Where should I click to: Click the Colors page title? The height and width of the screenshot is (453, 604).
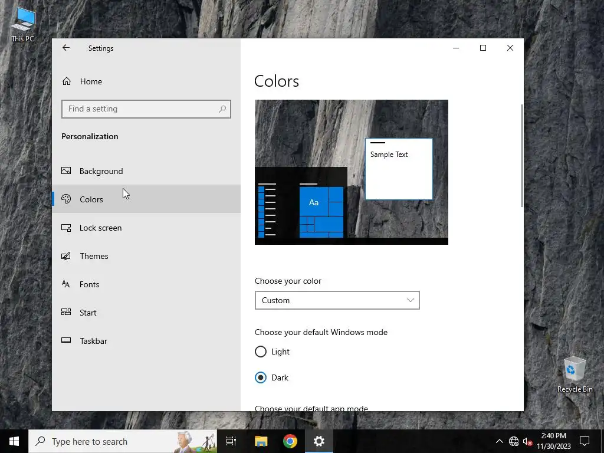coord(277,81)
